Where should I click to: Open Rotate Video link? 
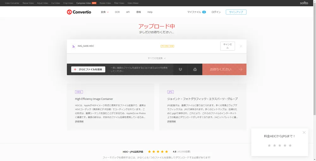105,3
